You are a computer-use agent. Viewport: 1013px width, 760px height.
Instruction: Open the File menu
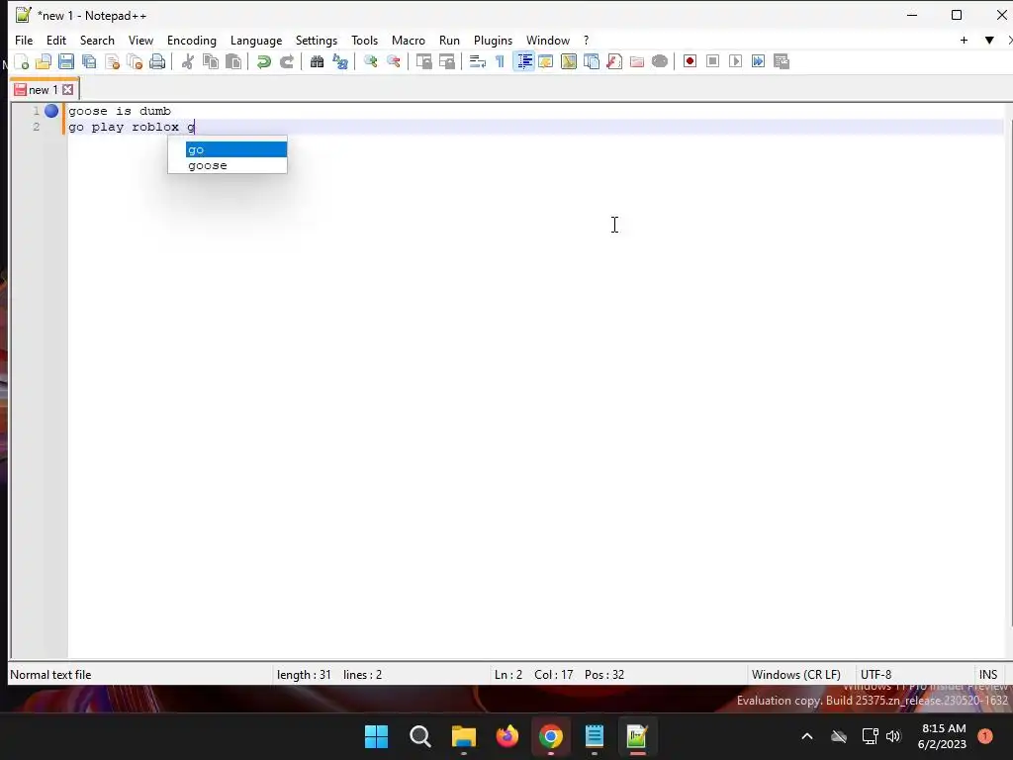(24, 40)
